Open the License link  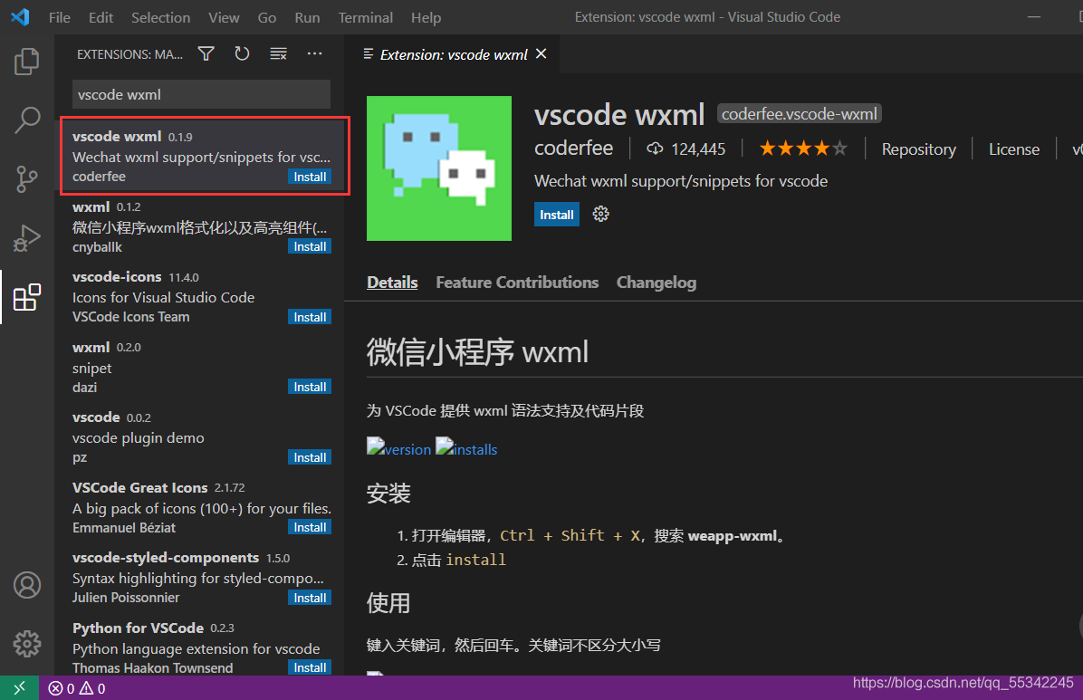click(1014, 149)
